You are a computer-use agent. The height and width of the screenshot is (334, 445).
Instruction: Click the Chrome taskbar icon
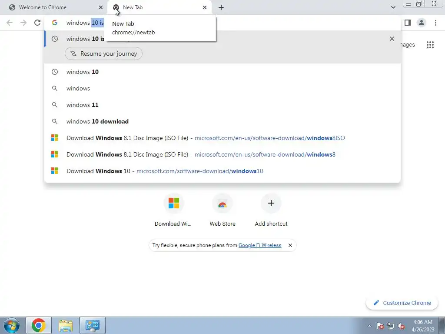pos(39,325)
